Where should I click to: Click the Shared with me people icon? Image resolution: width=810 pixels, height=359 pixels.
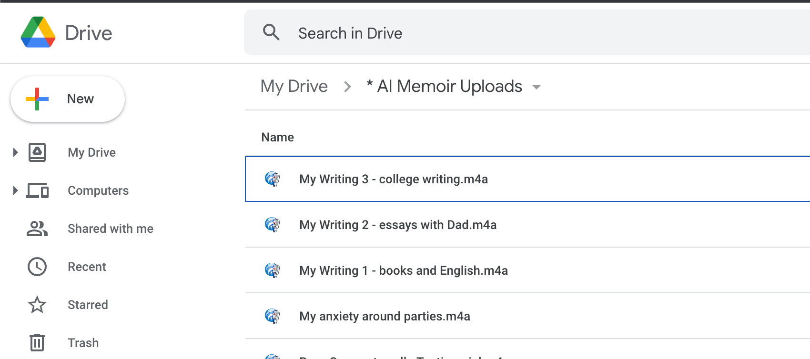click(37, 229)
